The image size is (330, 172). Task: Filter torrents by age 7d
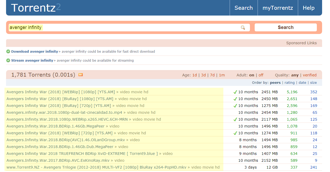(x=212, y=75)
